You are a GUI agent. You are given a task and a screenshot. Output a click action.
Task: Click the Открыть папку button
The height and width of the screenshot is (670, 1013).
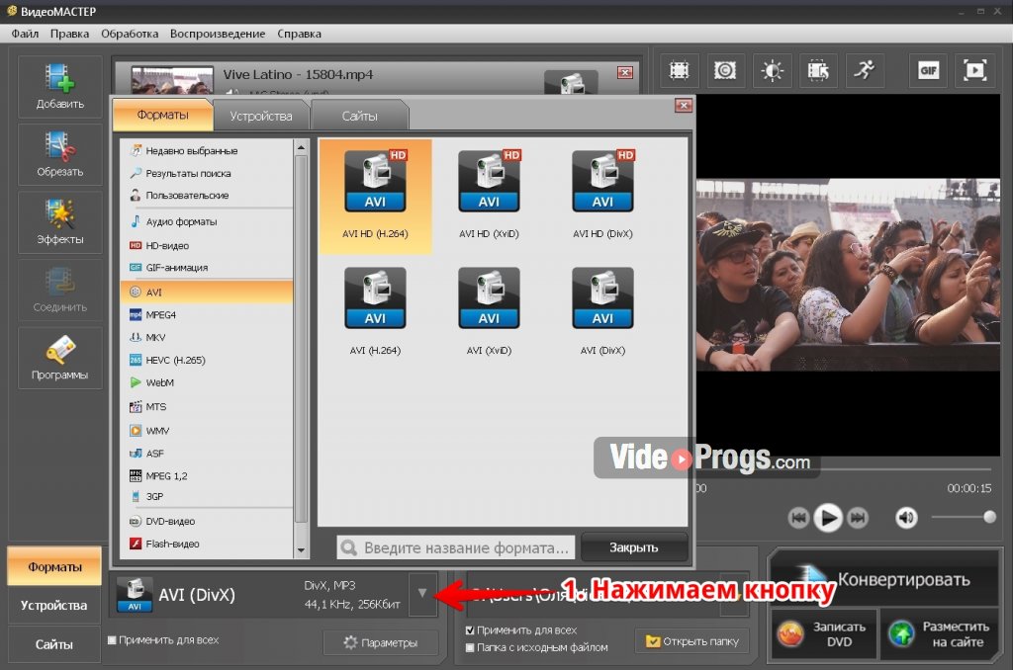click(x=691, y=641)
